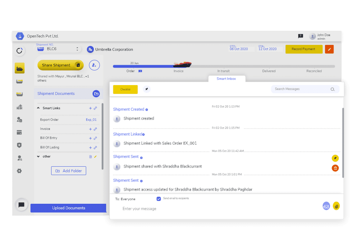Screen dimensions: 357x250
Task: Open the settings gear sidebar icon
Action: coord(19,171)
